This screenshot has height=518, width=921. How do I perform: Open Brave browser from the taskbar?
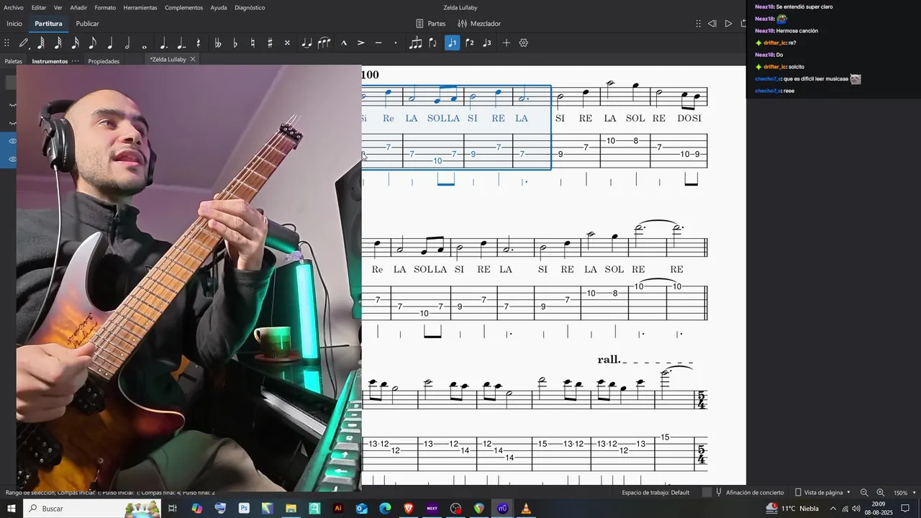409,509
